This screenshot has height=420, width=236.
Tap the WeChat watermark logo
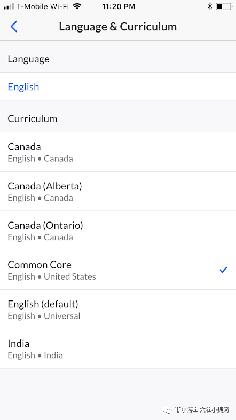[168, 410]
